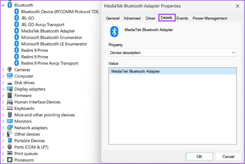Select Mice and other pointing devices label

pos(44,115)
